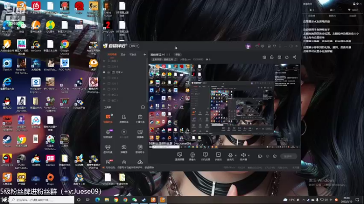Open the mode pill button beside logo
This screenshot has width=364, height=204.
(134, 46)
